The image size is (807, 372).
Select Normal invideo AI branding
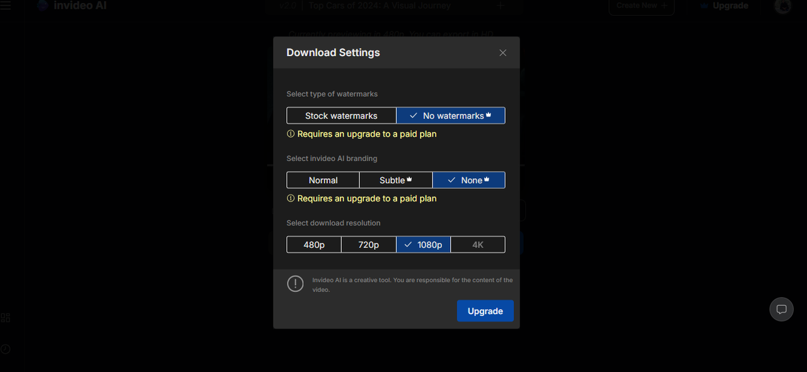(323, 180)
